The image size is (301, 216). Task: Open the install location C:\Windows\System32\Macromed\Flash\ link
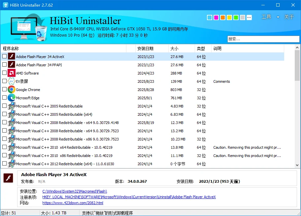coord(75,191)
